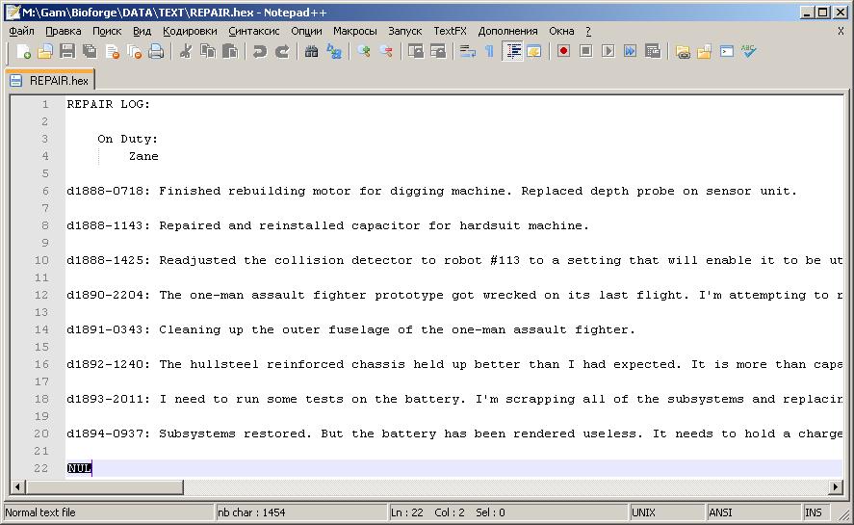
Task: Click the Copy toolbar icon
Action: coord(208,52)
